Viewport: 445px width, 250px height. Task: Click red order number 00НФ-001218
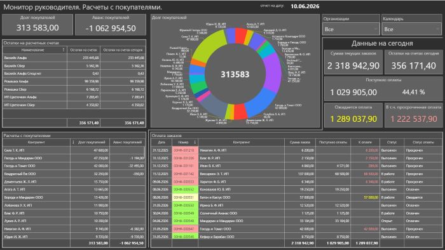(185, 150)
